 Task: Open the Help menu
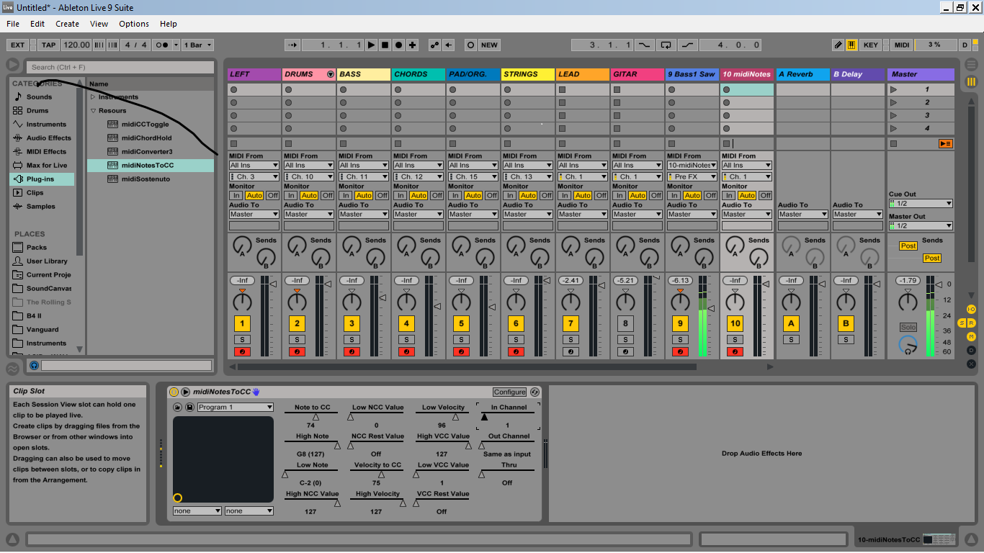click(x=169, y=24)
